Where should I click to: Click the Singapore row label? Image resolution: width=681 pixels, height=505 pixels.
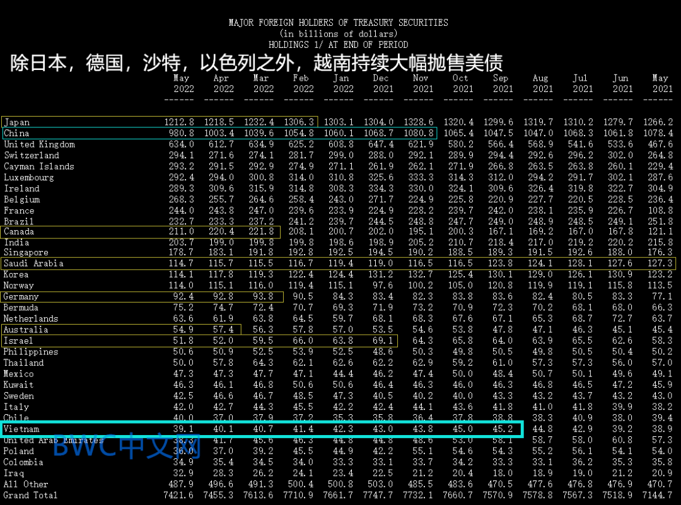(26, 252)
